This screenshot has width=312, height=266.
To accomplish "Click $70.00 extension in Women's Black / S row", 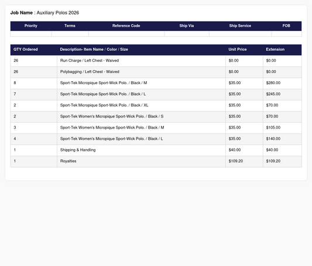I will pos(272,116).
